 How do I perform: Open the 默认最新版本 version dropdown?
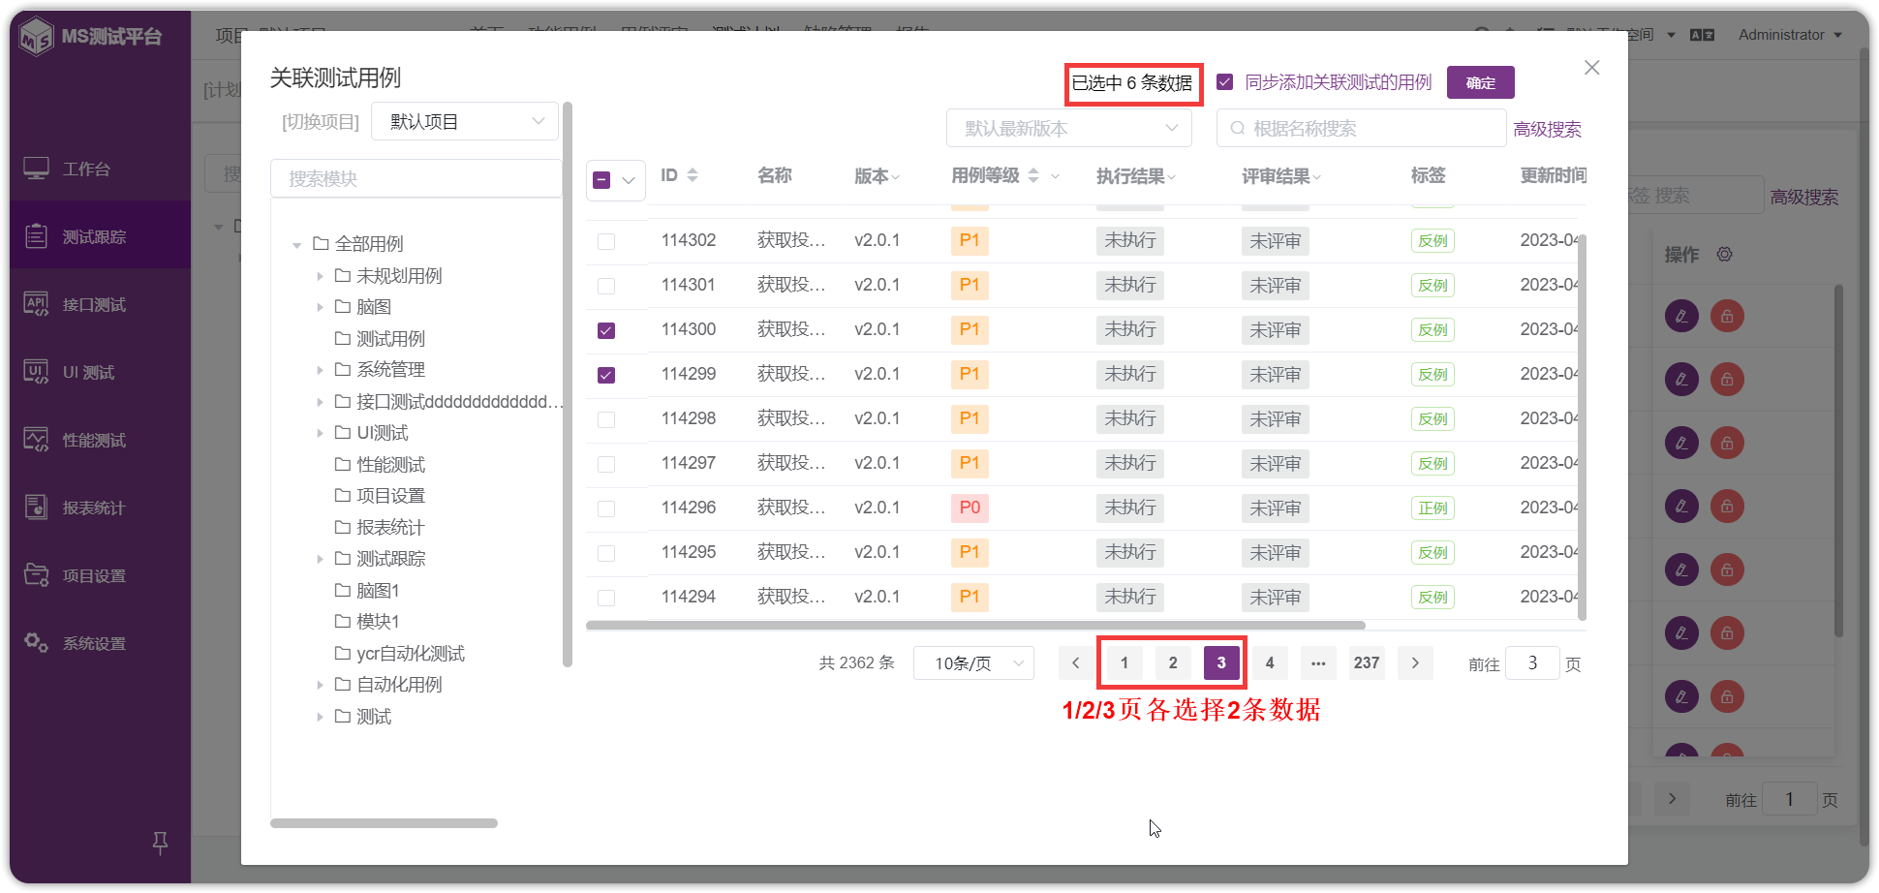point(1069,128)
